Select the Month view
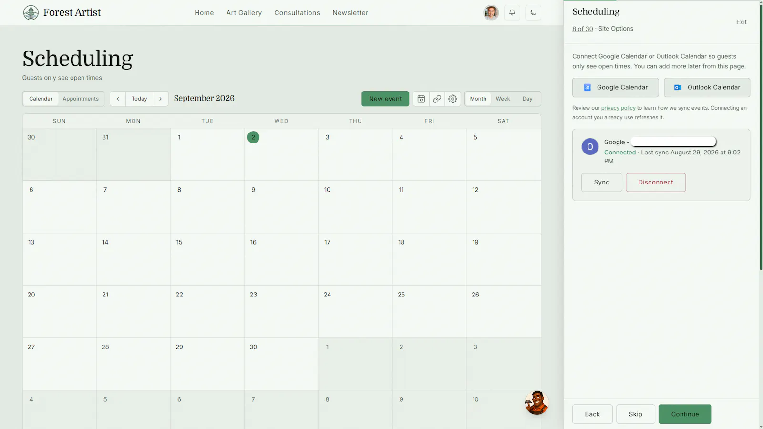 point(478,99)
